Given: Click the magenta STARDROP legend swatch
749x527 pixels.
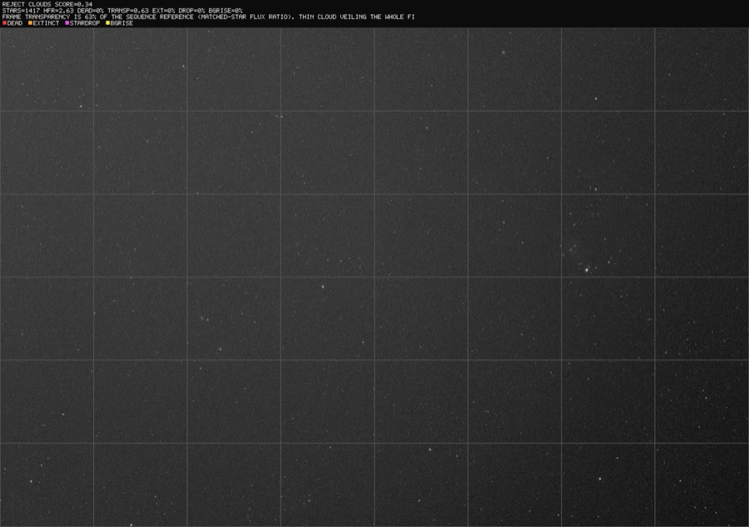Looking at the screenshot, I should (x=67, y=23).
